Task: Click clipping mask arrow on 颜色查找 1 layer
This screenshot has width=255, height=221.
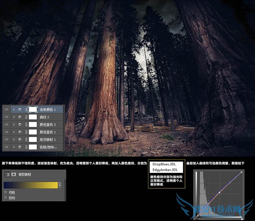Action: pyautogui.click(x=14, y=132)
